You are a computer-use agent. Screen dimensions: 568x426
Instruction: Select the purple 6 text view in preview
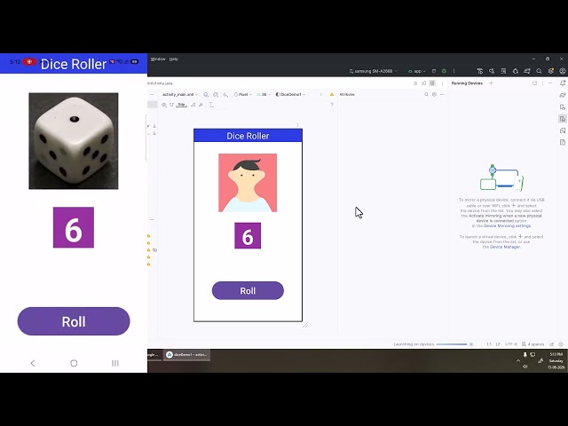(248, 236)
